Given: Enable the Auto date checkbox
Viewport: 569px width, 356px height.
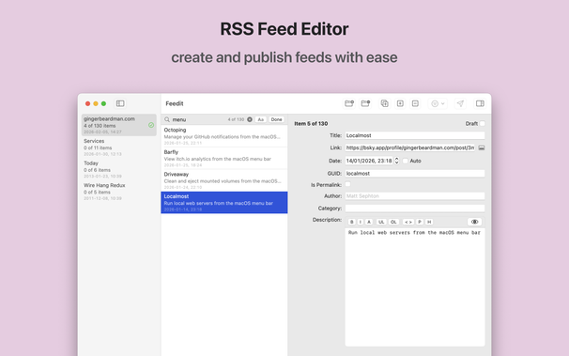Looking at the screenshot, I should coord(406,161).
